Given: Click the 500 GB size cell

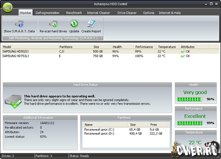Looking at the screenshot, I should pos(98,51).
